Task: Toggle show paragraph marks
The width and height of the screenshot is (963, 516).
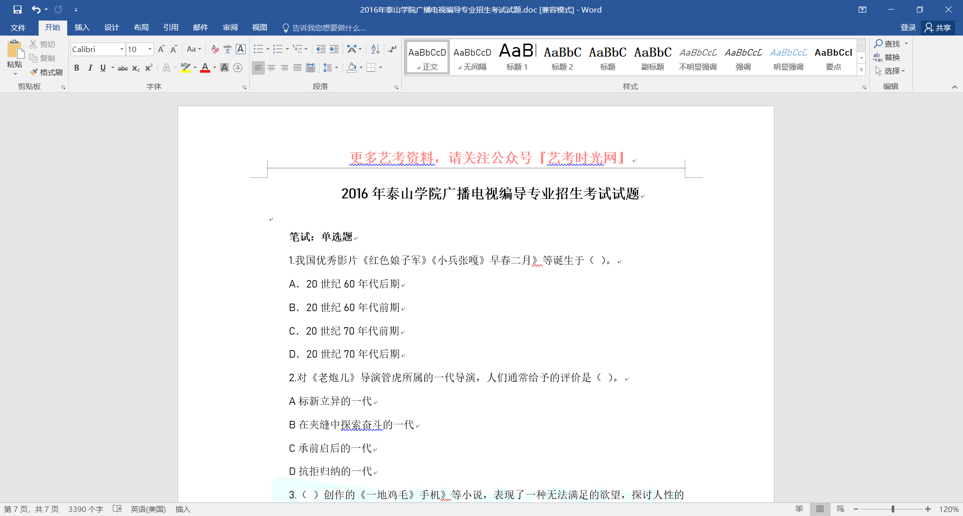Action: 392,49
